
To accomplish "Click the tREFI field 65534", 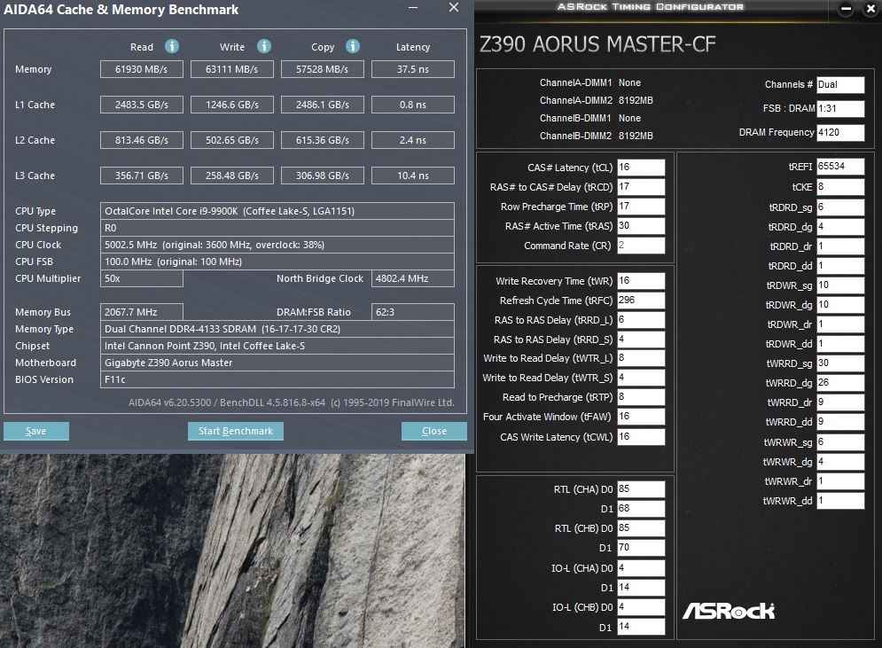I will 840,167.
